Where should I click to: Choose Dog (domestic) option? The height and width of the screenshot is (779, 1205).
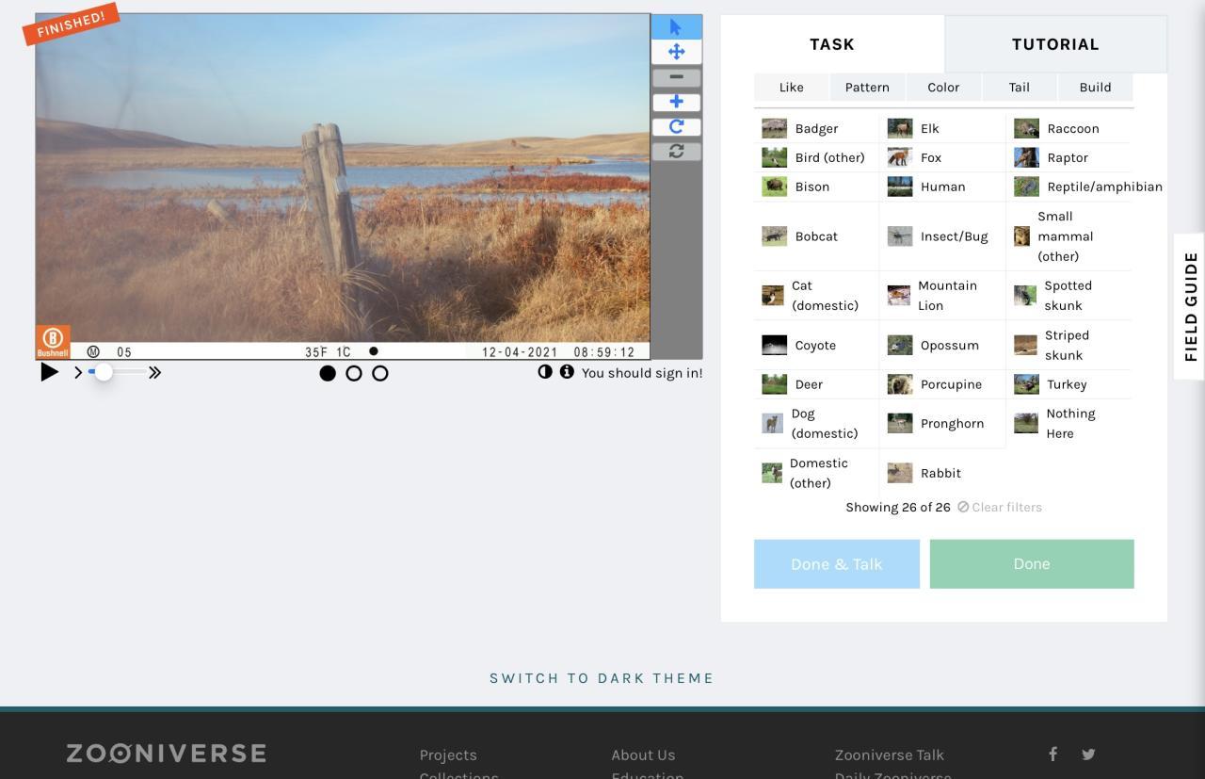coord(816,424)
